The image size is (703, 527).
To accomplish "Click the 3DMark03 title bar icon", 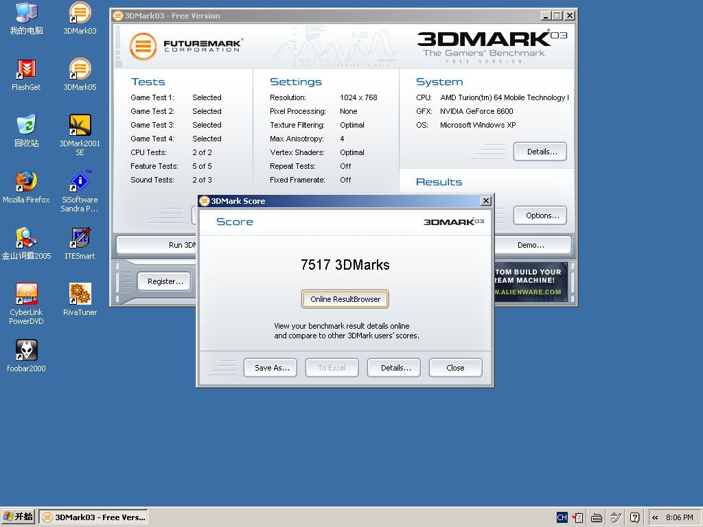I will [x=118, y=16].
